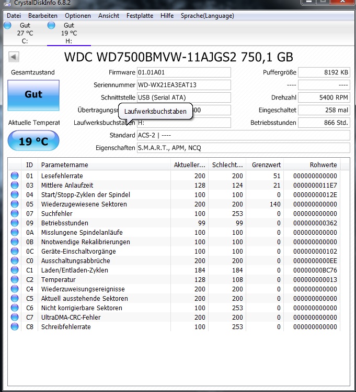
Task: Select the Schreibfehlerrate parameter name
Action: point(66,326)
